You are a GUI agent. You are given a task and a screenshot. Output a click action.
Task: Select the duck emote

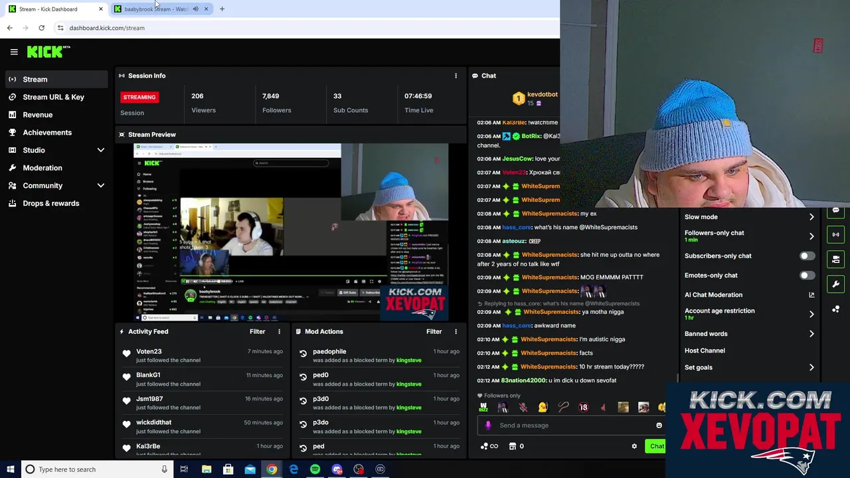[x=543, y=408]
